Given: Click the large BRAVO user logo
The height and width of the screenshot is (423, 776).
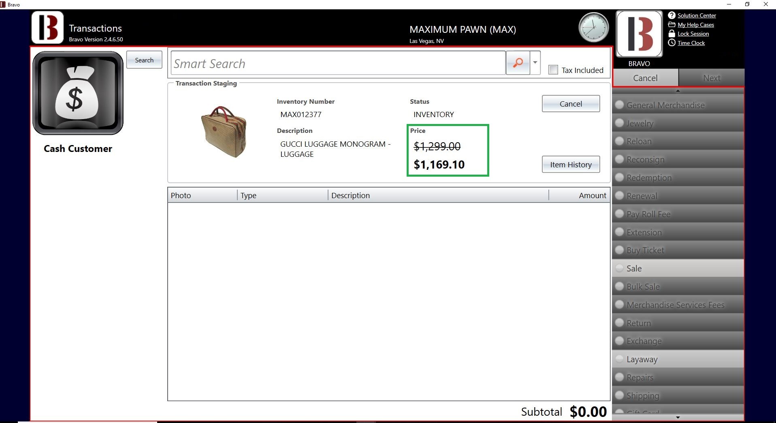Looking at the screenshot, I should 639,34.
